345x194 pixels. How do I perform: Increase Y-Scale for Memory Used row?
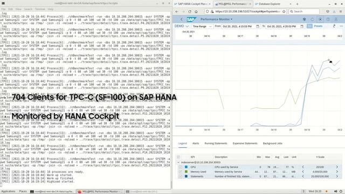(337, 172)
